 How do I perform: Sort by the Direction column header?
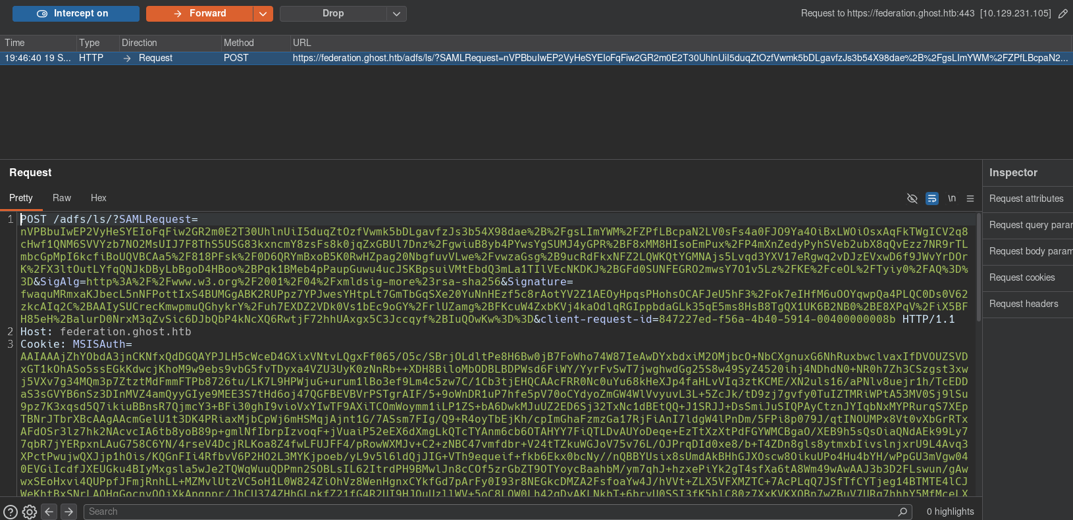(170, 43)
